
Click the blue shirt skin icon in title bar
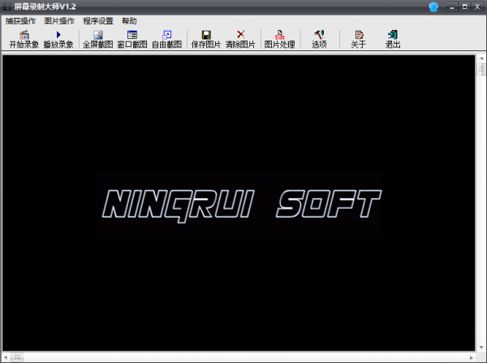(x=433, y=6)
